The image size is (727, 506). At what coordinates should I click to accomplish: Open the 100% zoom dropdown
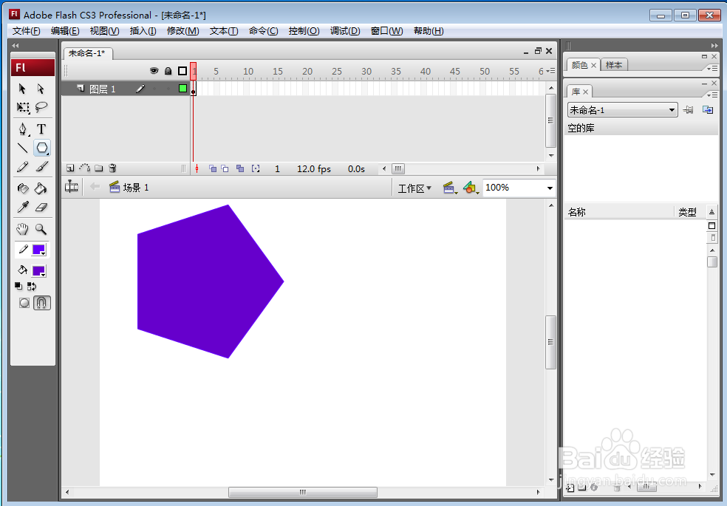(550, 188)
